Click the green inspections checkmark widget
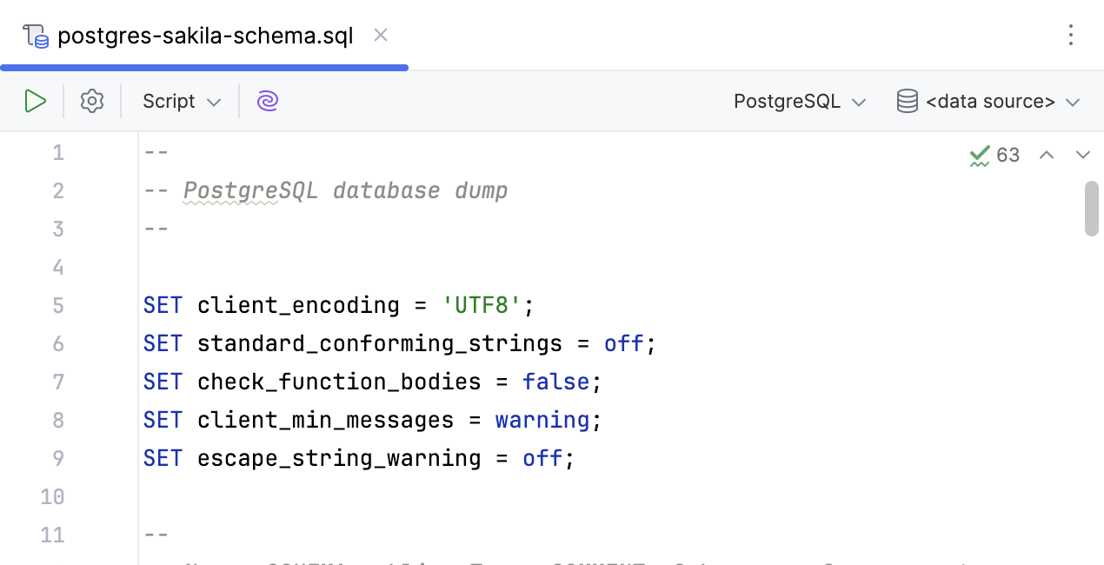Viewport: 1104px width, 565px height. pyautogui.click(x=979, y=155)
